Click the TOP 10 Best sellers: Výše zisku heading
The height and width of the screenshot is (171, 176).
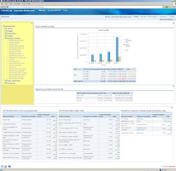pyautogui.click(x=71, y=111)
